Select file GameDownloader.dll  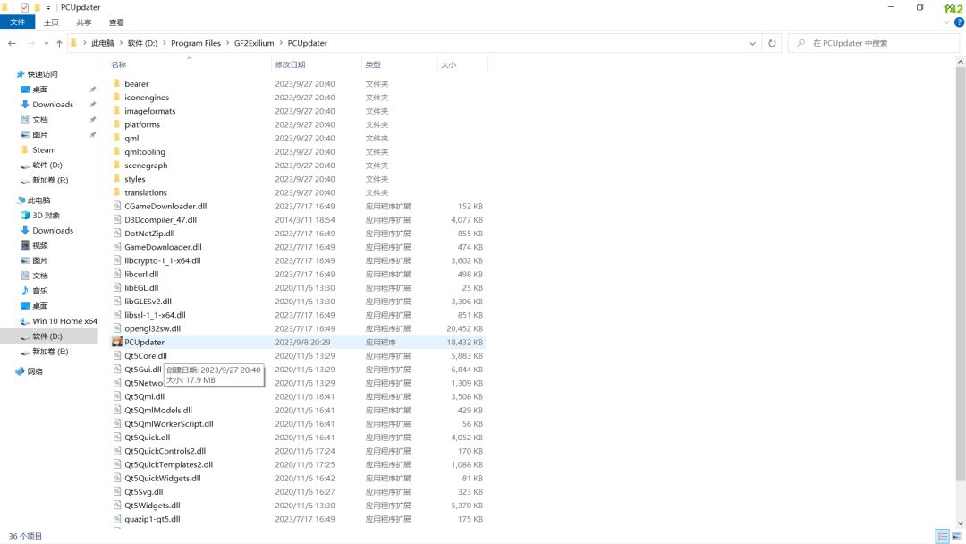[x=164, y=247]
